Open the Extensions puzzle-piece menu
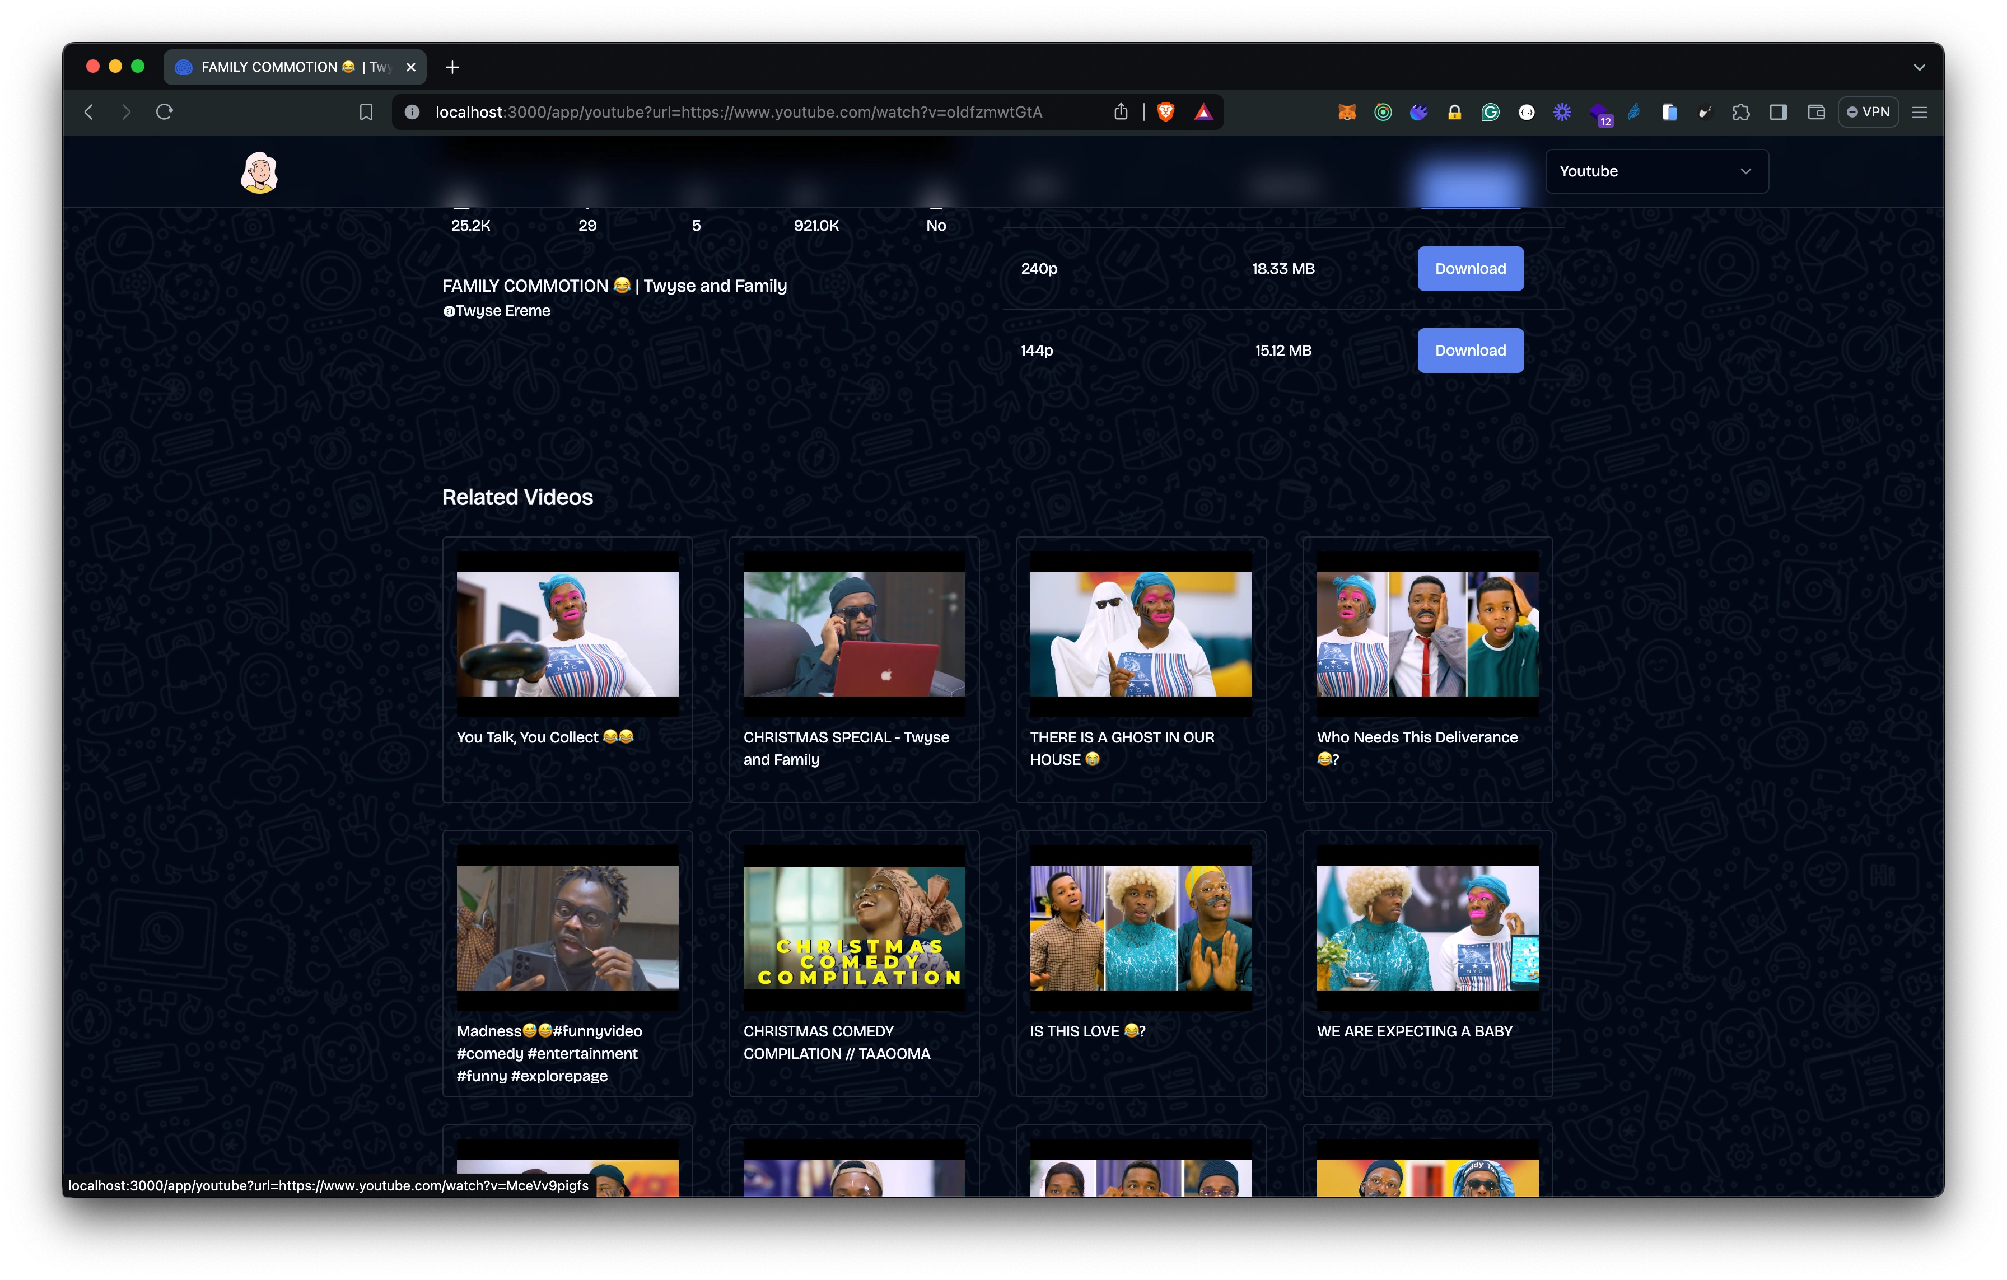 (x=1741, y=113)
